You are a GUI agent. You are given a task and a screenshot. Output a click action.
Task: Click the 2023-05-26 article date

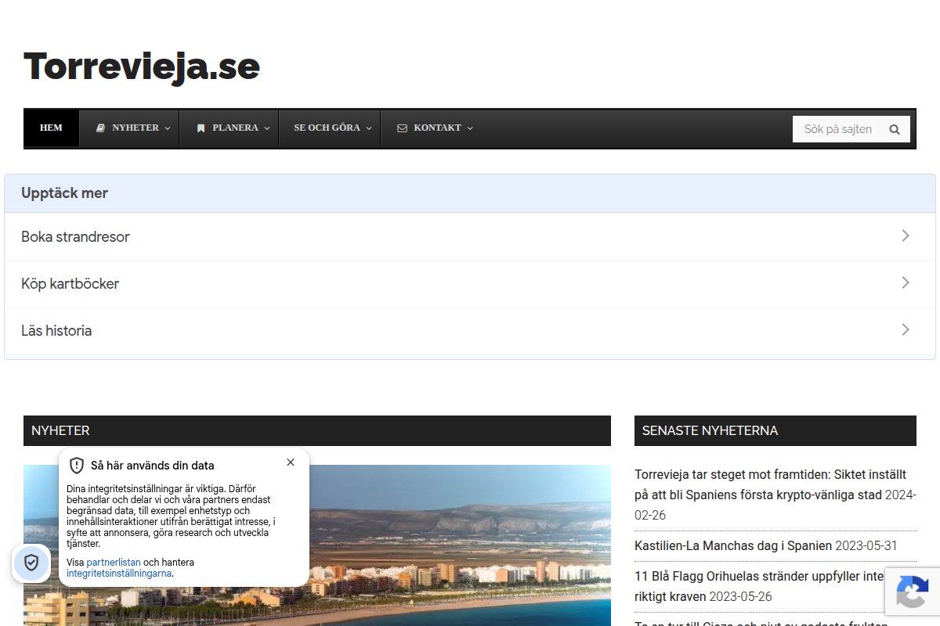[741, 596]
